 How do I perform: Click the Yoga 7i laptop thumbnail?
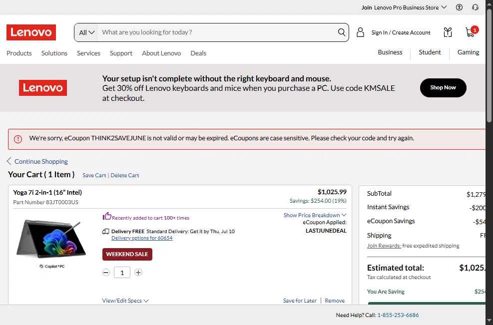click(x=51, y=239)
